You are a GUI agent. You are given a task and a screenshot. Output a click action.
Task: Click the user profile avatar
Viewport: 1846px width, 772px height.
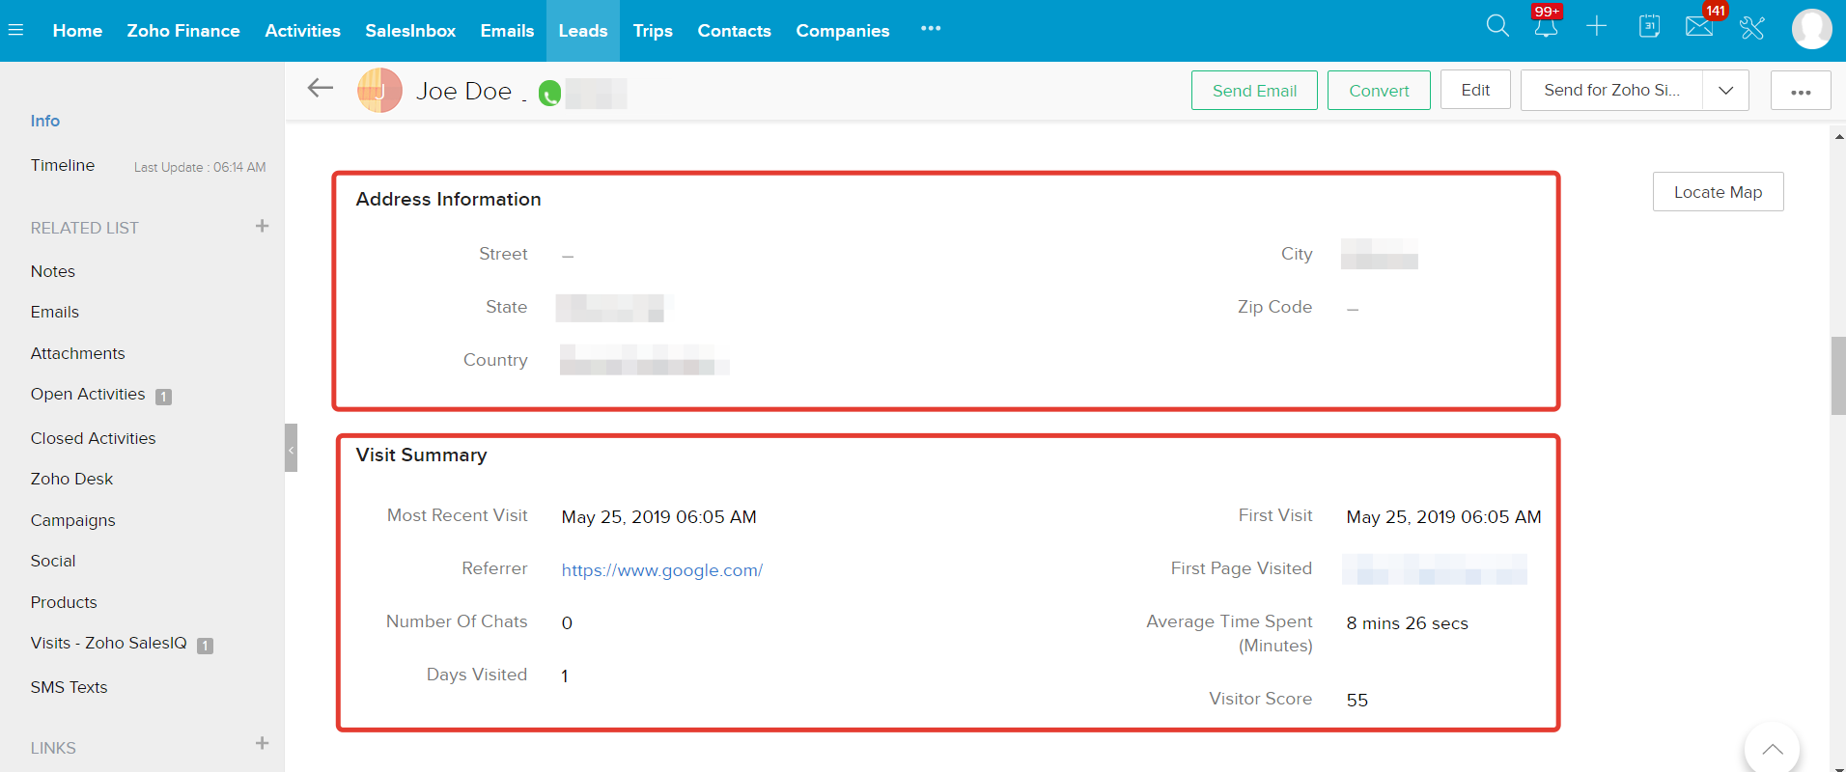(x=1811, y=29)
